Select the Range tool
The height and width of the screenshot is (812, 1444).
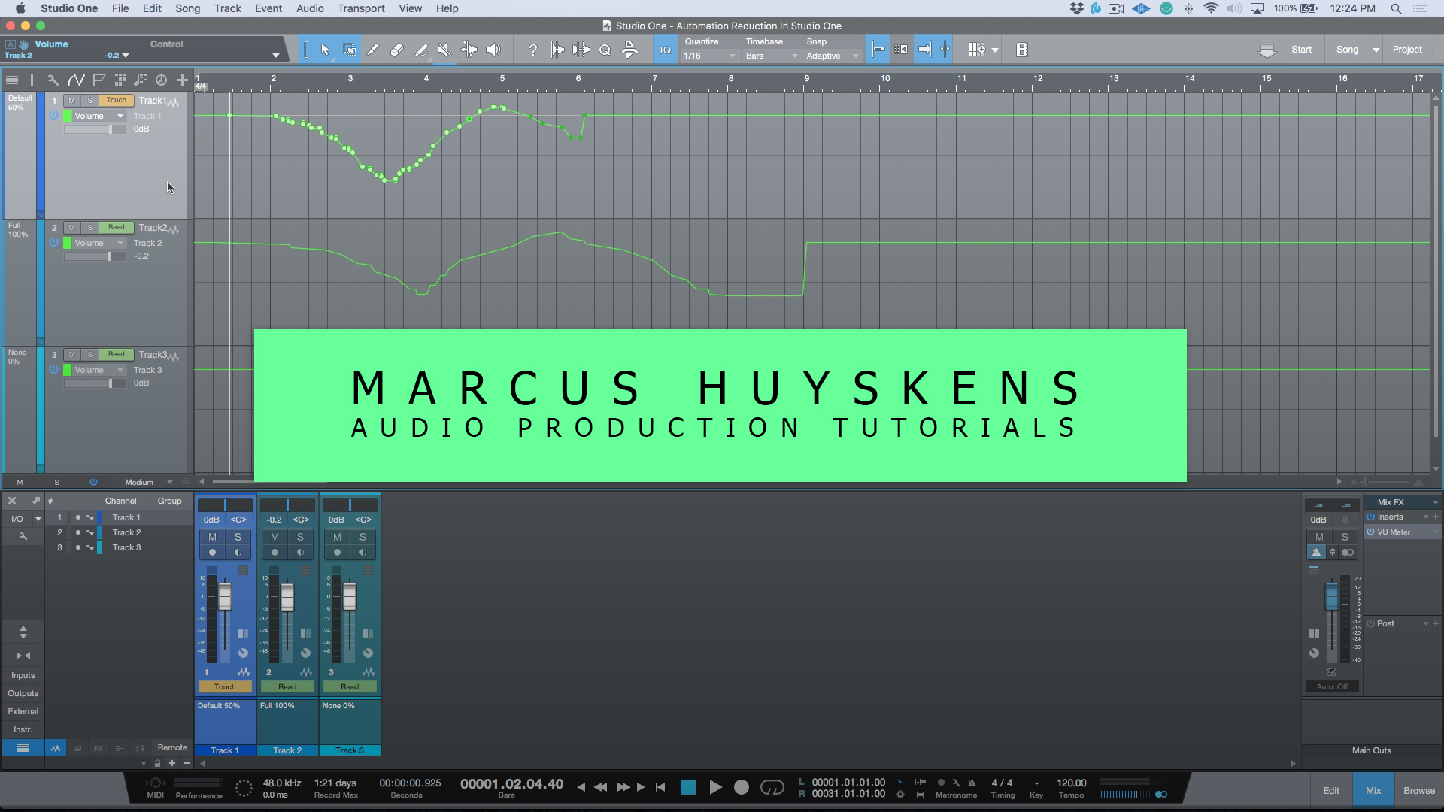coord(350,50)
